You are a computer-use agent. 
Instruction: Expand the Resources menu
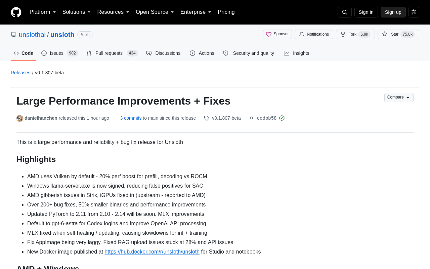point(113,12)
